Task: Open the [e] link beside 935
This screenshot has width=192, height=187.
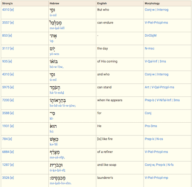Action: pos(10,61)
